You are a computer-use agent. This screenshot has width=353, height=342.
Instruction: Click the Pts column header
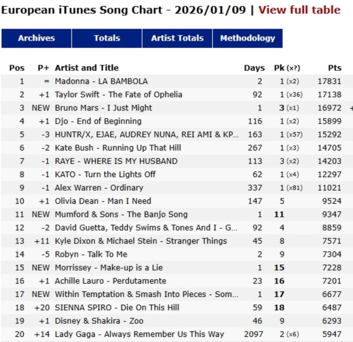334,68
